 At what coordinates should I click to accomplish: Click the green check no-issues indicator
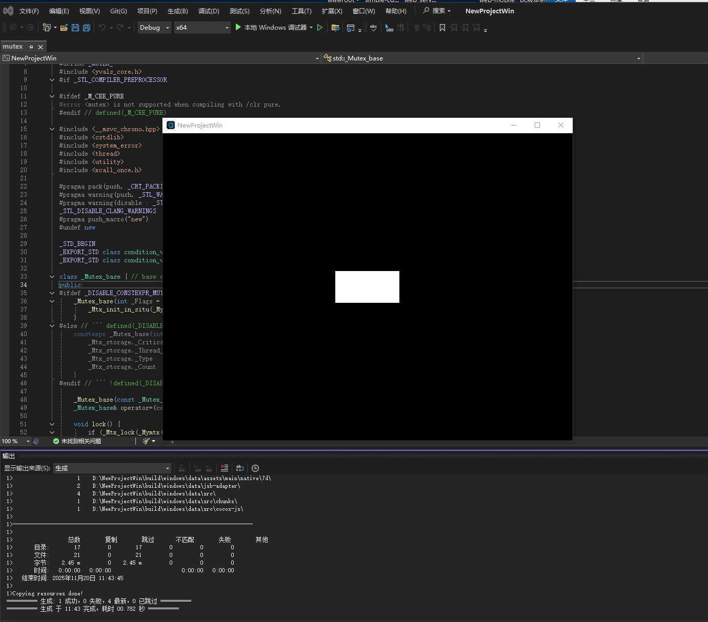(56, 441)
